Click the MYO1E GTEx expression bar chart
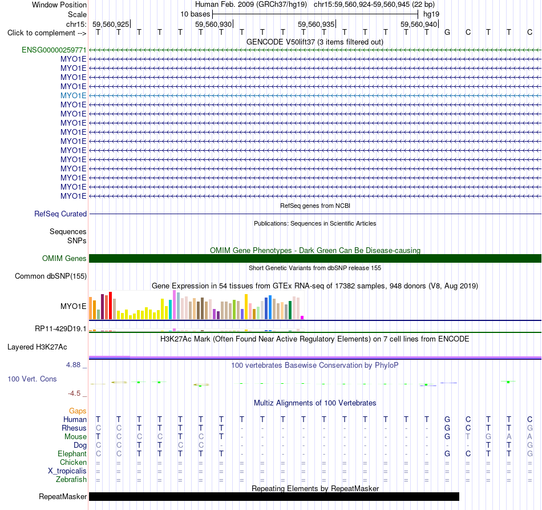Image resolution: width=542 pixels, height=510 pixels. [x=196, y=305]
